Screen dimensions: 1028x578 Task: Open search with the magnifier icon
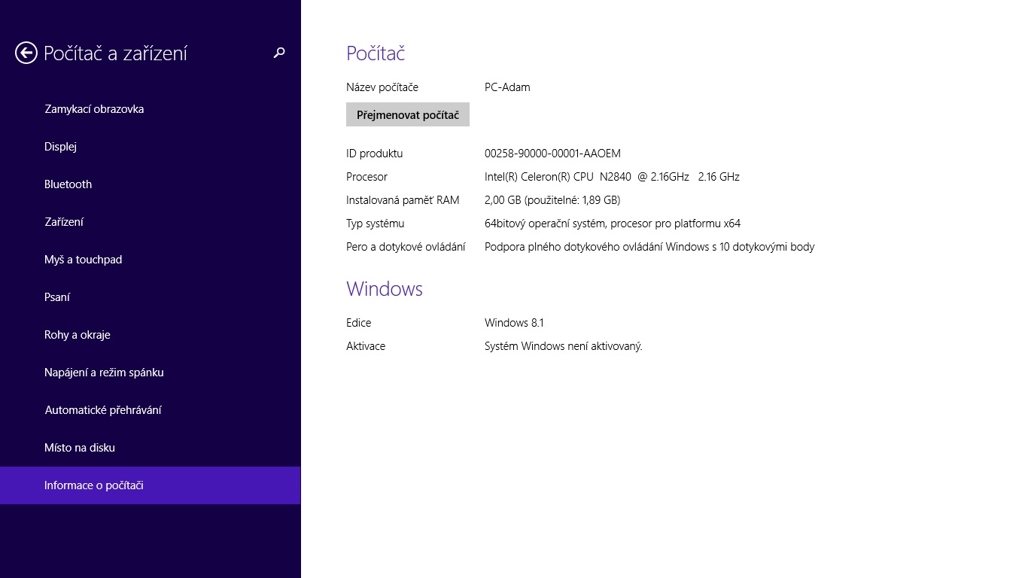[x=279, y=53]
